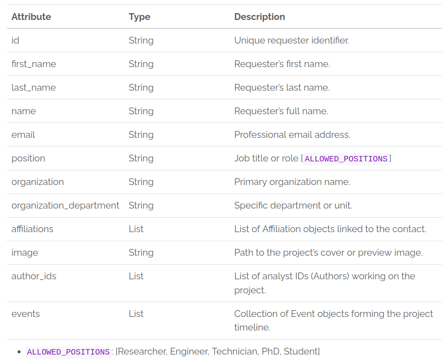Viewport: 448px width, 360px height.
Task: Click the ALLOWED_POSITIONS code tag in position row
Action: tap(346, 159)
